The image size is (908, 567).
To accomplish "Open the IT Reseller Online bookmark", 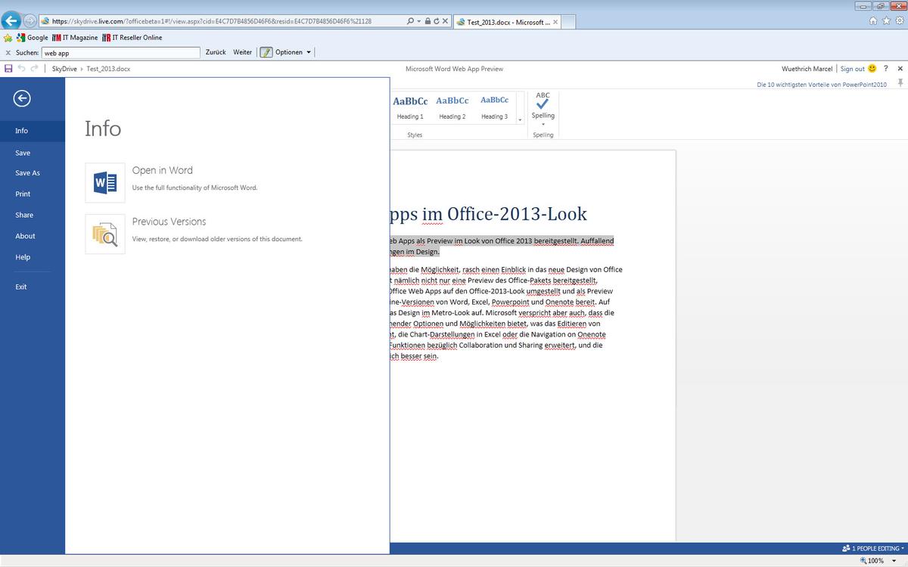I will coord(132,37).
